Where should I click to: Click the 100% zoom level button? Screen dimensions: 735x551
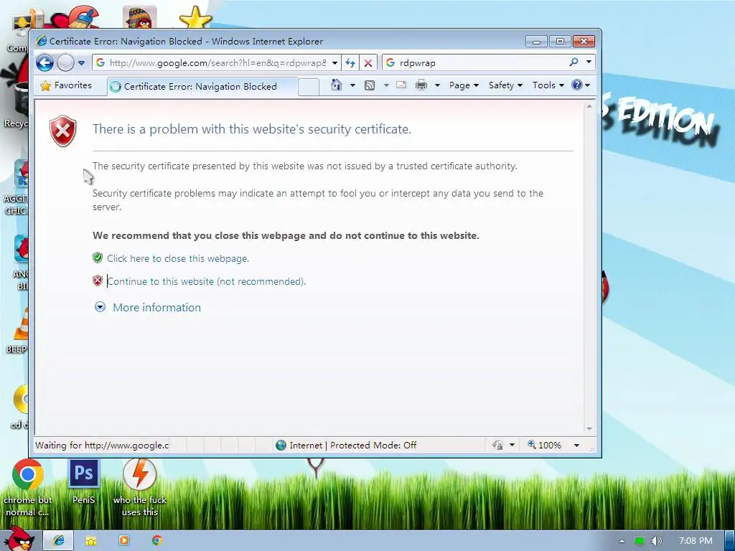point(544,445)
